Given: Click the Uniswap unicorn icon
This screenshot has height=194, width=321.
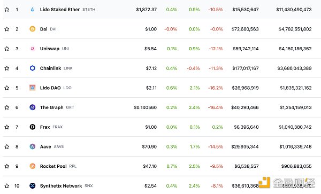Looking at the screenshot, I should [32, 49].
